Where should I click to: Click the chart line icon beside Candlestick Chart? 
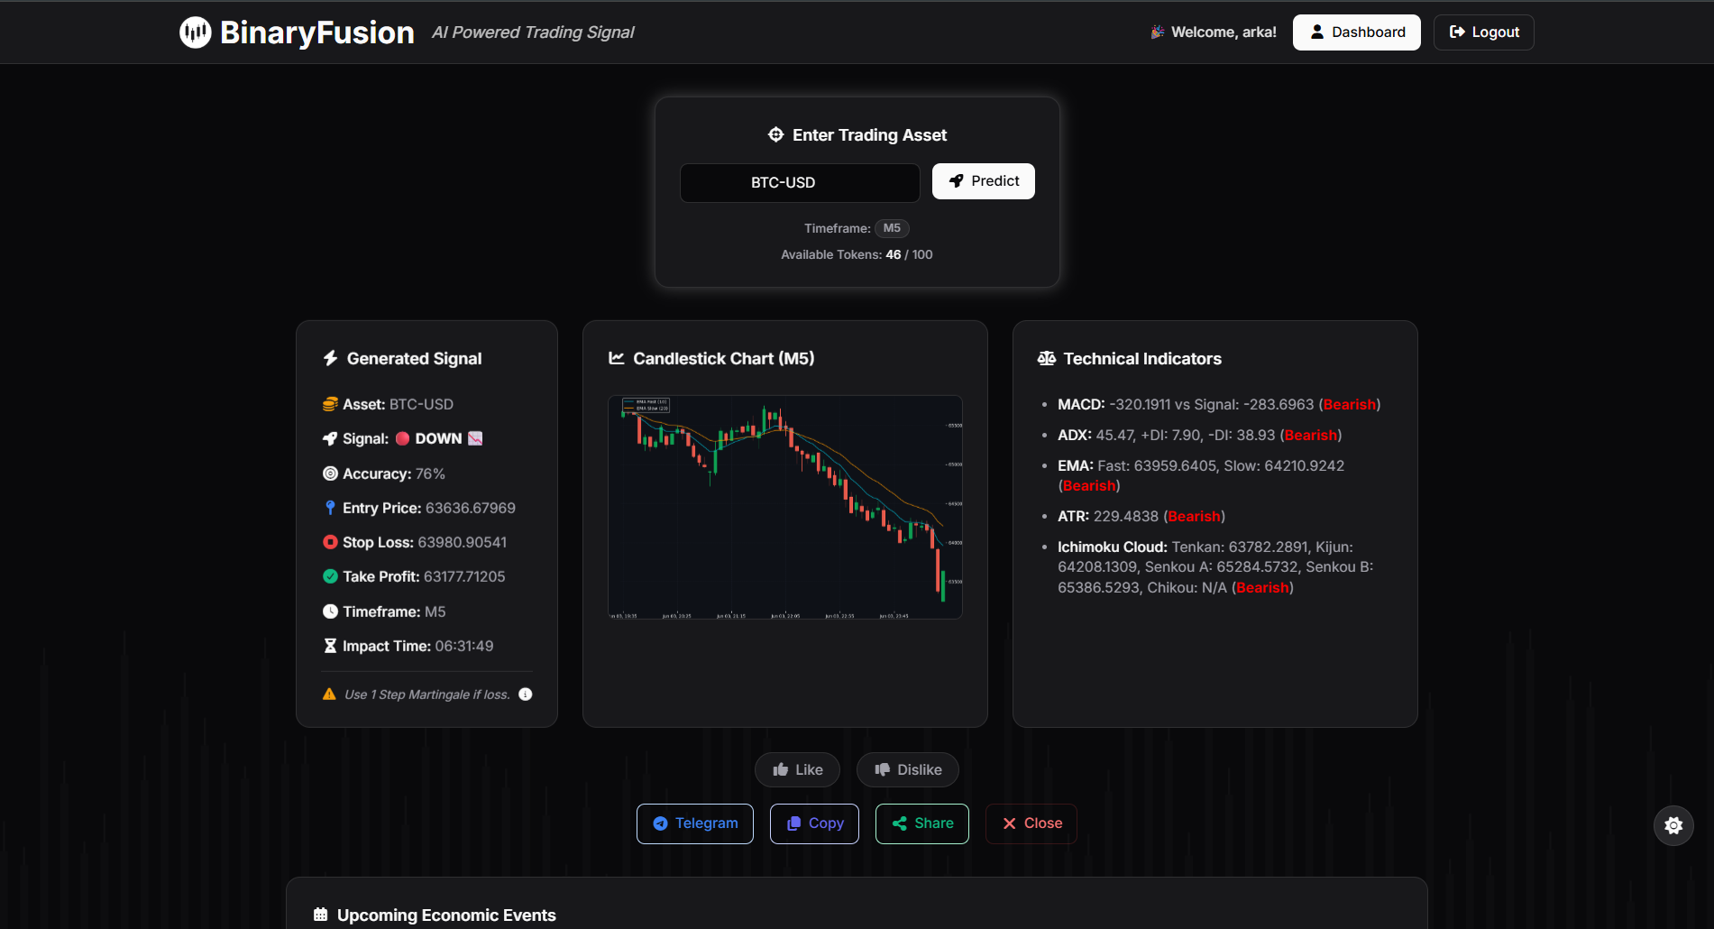click(617, 358)
